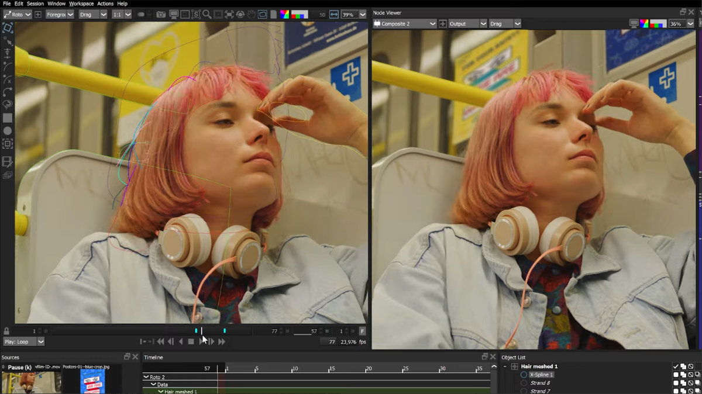702x394 pixels.
Task: Open the Workspace menu
Action: tap(81, 4)
